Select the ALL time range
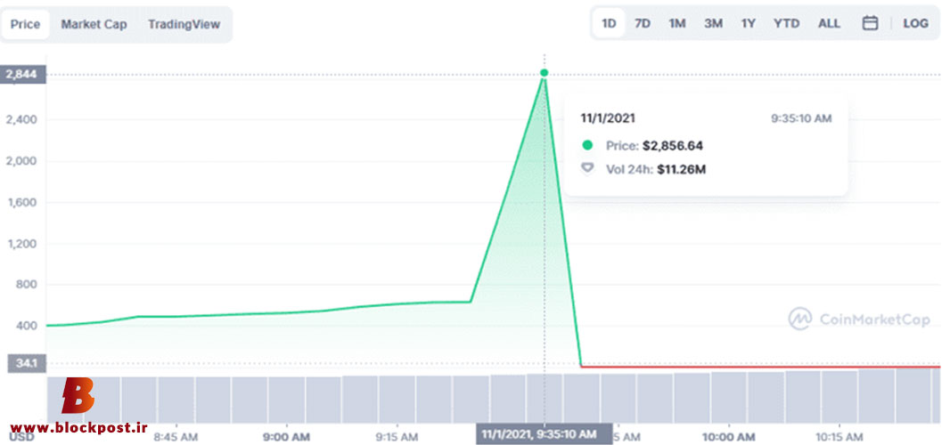Viewport: 950px width, 445px height. click(x=829, y=24)
